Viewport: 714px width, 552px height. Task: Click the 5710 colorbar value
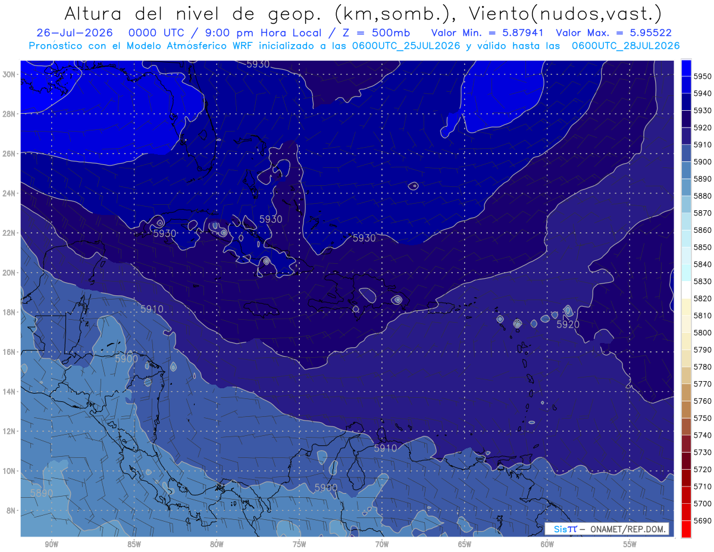[x=703, y=486]
